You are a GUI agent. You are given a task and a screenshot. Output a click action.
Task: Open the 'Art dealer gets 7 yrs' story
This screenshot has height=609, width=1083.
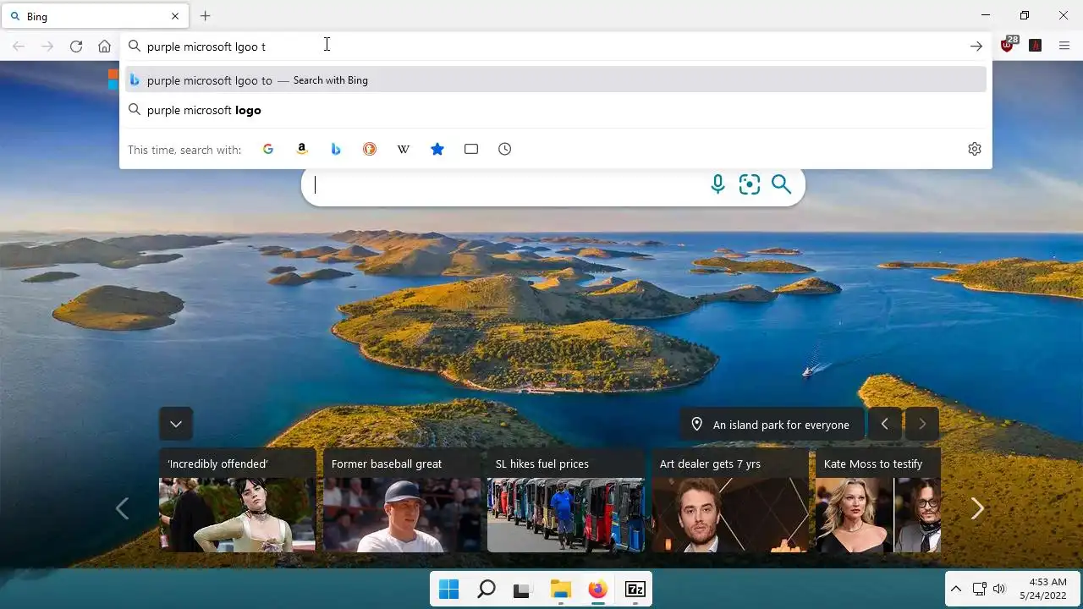[730, 500]
